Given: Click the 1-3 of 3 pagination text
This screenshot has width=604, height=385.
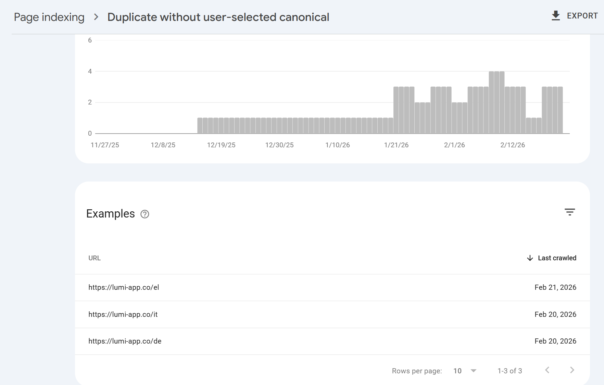Looking at the screenshot, I should [x=509, y=371].
